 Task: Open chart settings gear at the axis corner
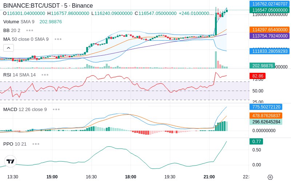270,177
